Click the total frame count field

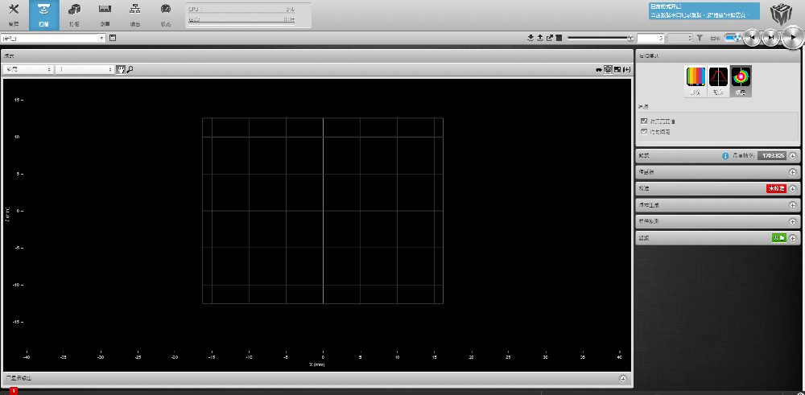coord(681,38)
